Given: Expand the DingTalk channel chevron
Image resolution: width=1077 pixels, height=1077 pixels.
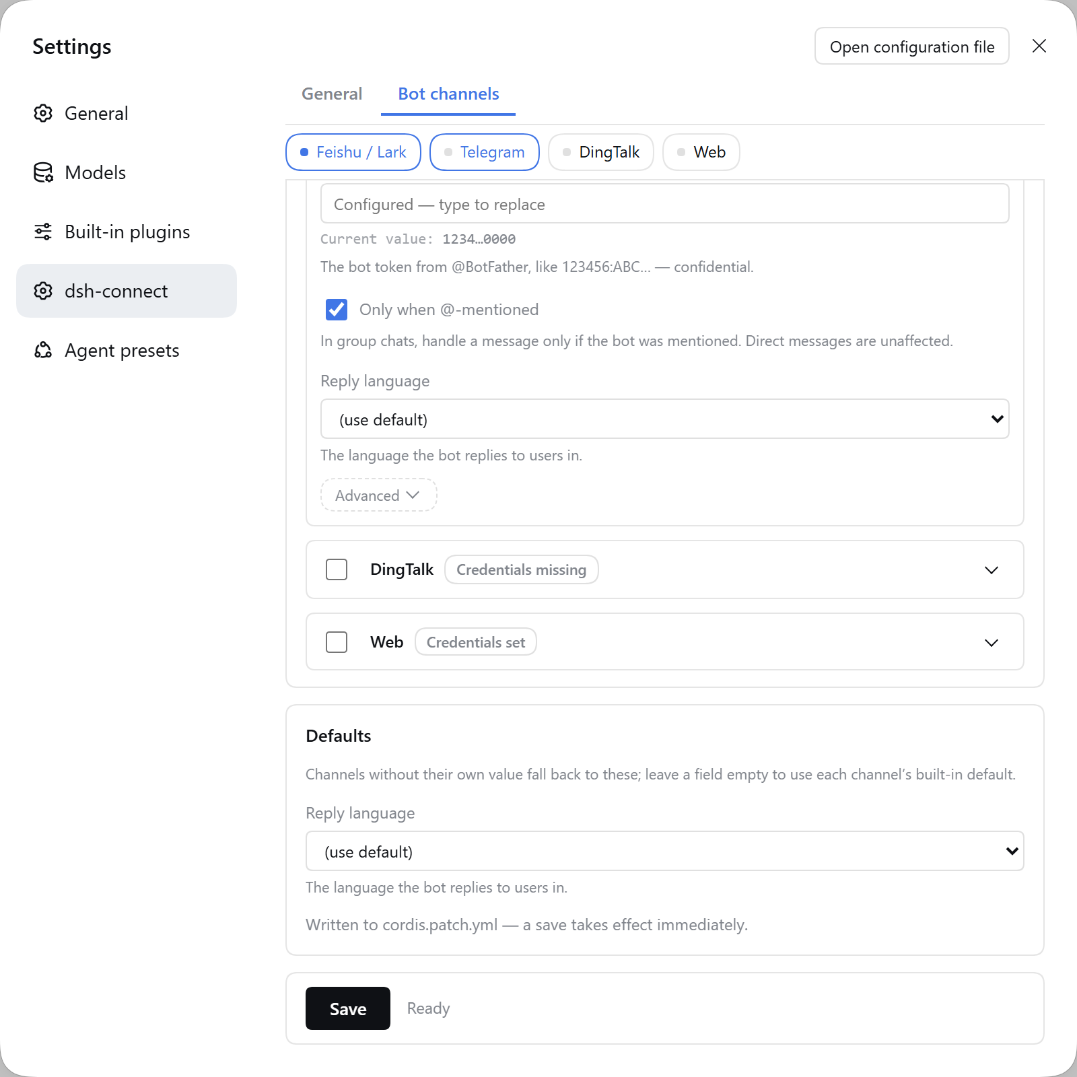Looking at the screenshot, I should point(992,570).
